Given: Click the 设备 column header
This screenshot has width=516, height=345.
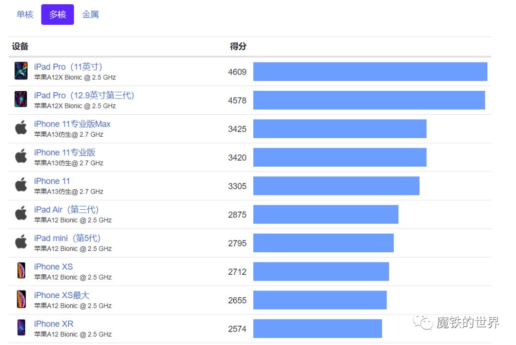Looking at the screenshot, I should coord(20,46).
